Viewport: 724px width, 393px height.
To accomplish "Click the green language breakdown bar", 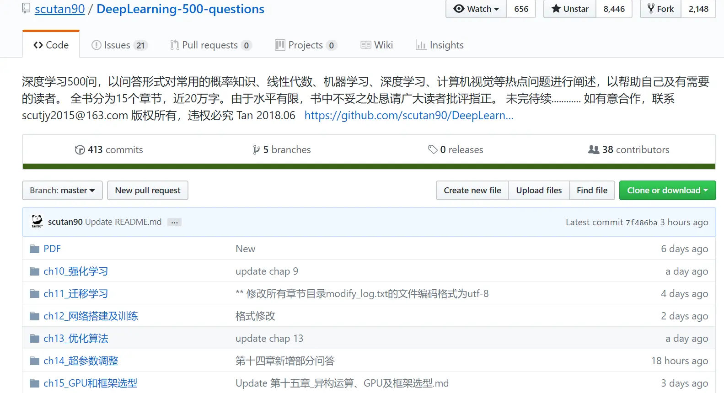I will (x=369, y=166).
